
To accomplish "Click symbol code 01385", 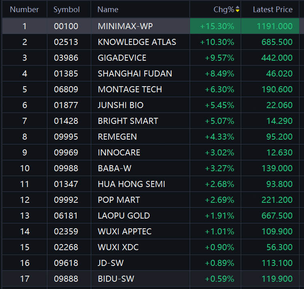I will [x=66, y=74].
